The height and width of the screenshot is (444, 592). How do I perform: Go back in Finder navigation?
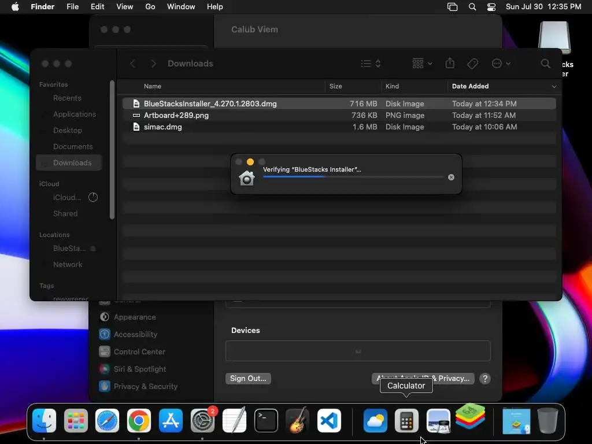click(x=132, y=64)
